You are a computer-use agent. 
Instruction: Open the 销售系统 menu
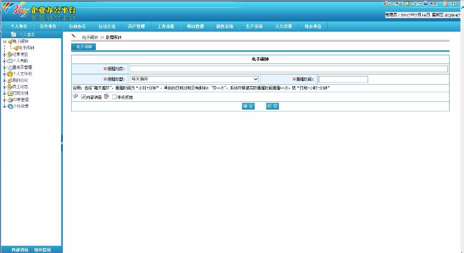tap(225, 26)
